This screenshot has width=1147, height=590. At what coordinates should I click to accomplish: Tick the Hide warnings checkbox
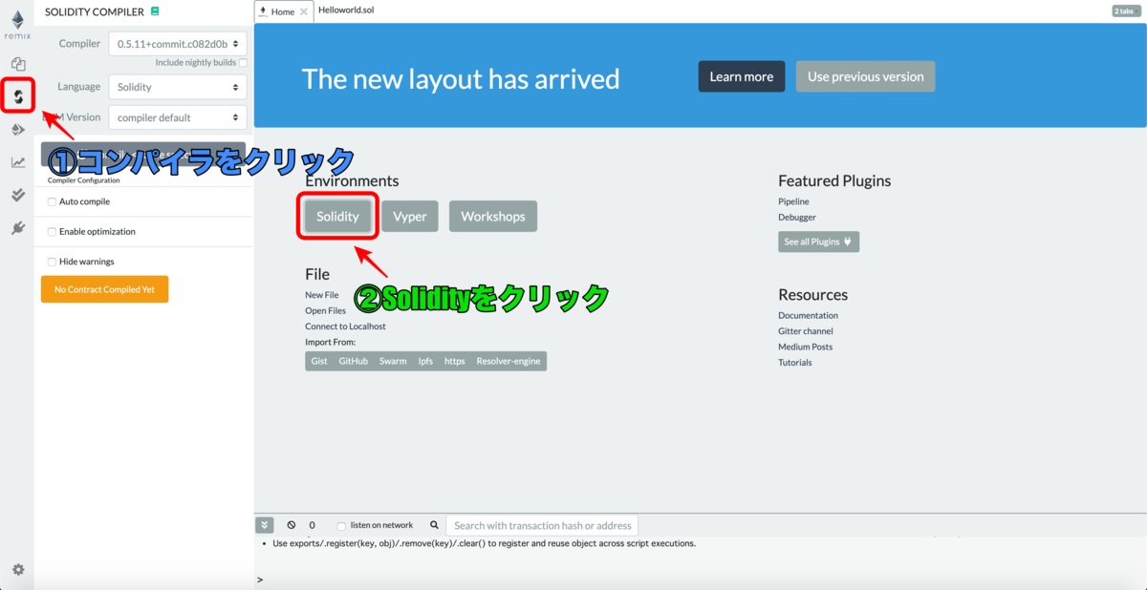[52, 262]
